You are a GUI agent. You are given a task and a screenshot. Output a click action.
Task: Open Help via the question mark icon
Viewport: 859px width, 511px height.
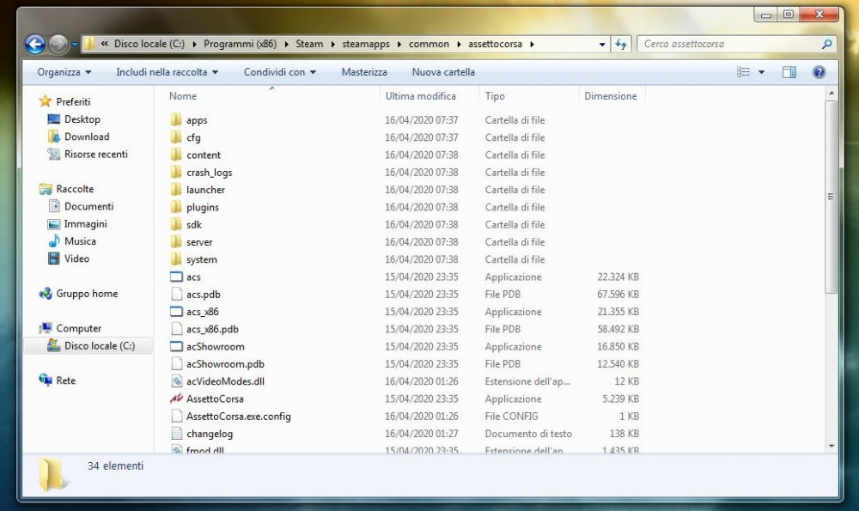pos(819,72)
